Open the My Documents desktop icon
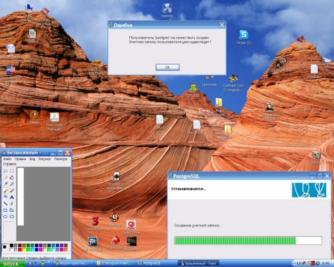Screen dimensions: 334x267 point(45,12)
